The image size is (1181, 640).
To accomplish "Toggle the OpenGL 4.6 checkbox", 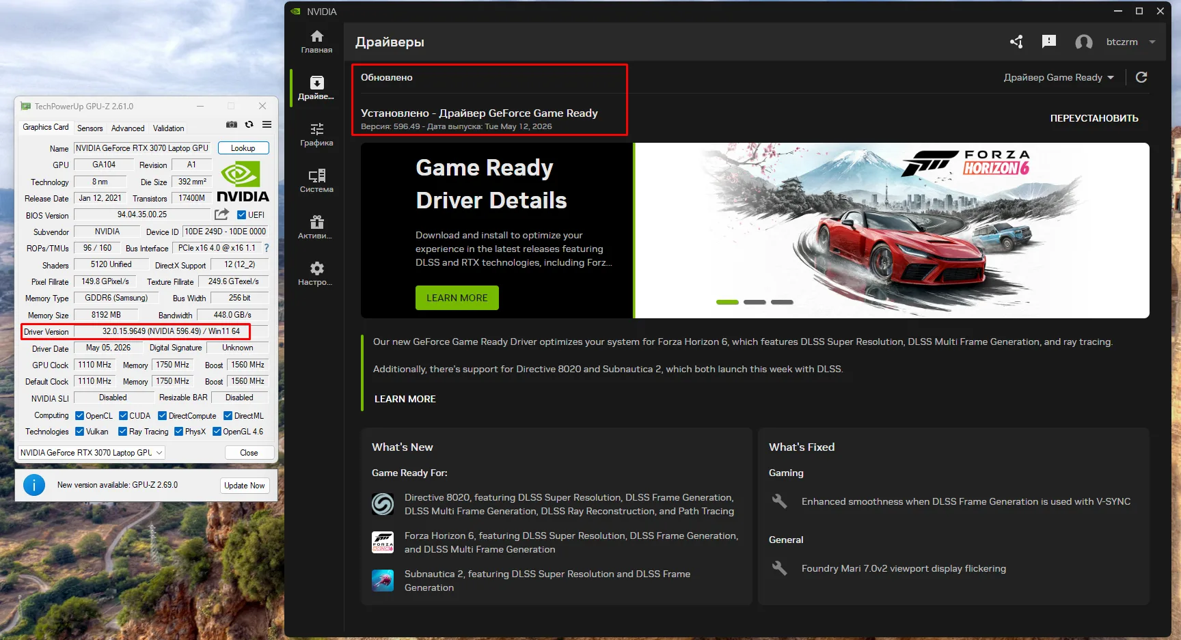I will 217,431.
